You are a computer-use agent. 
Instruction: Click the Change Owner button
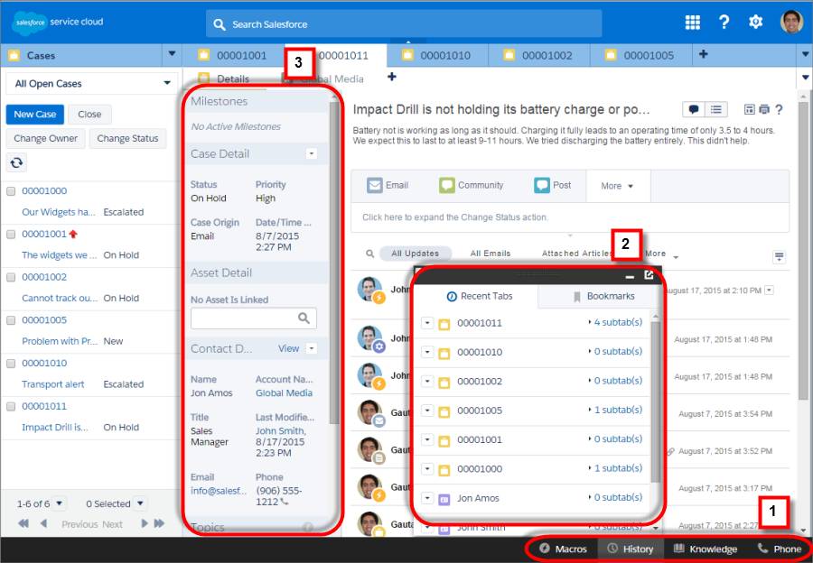(x=46, y=138)
